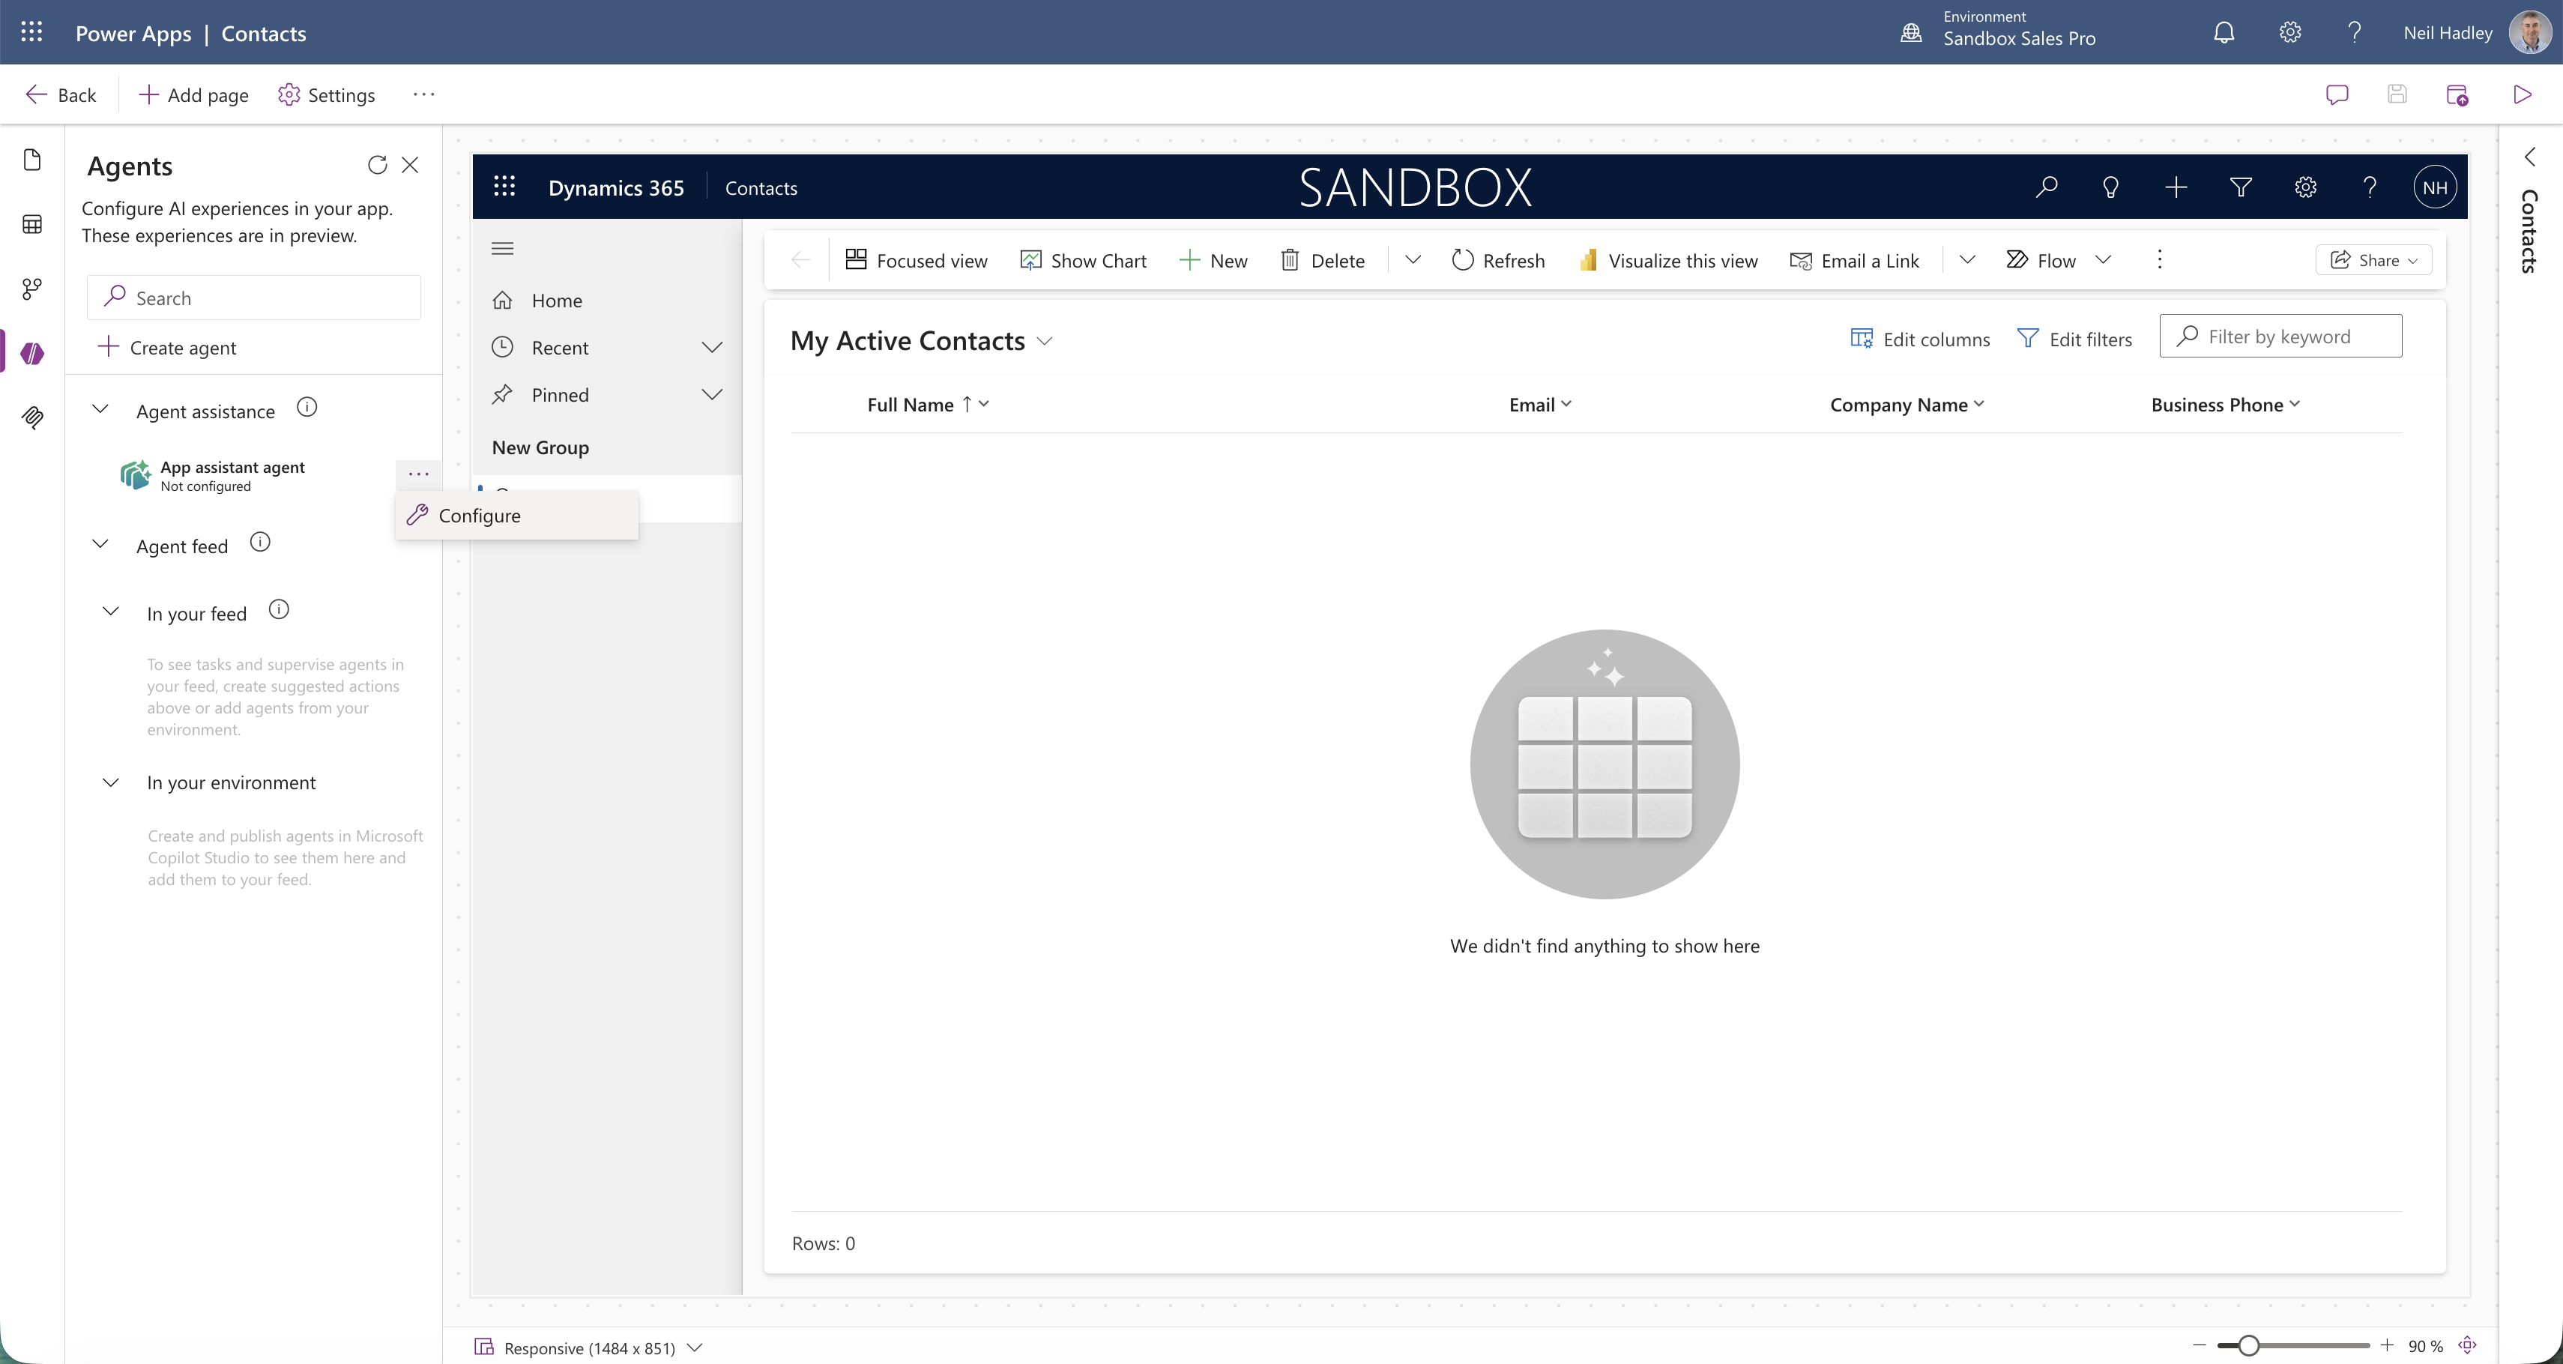2563x1364 pixels.
Task: Info icon next to Agent feed
Action: click(x=260, y=542)
